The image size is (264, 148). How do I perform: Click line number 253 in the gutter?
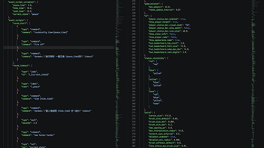tap(134, 58)
